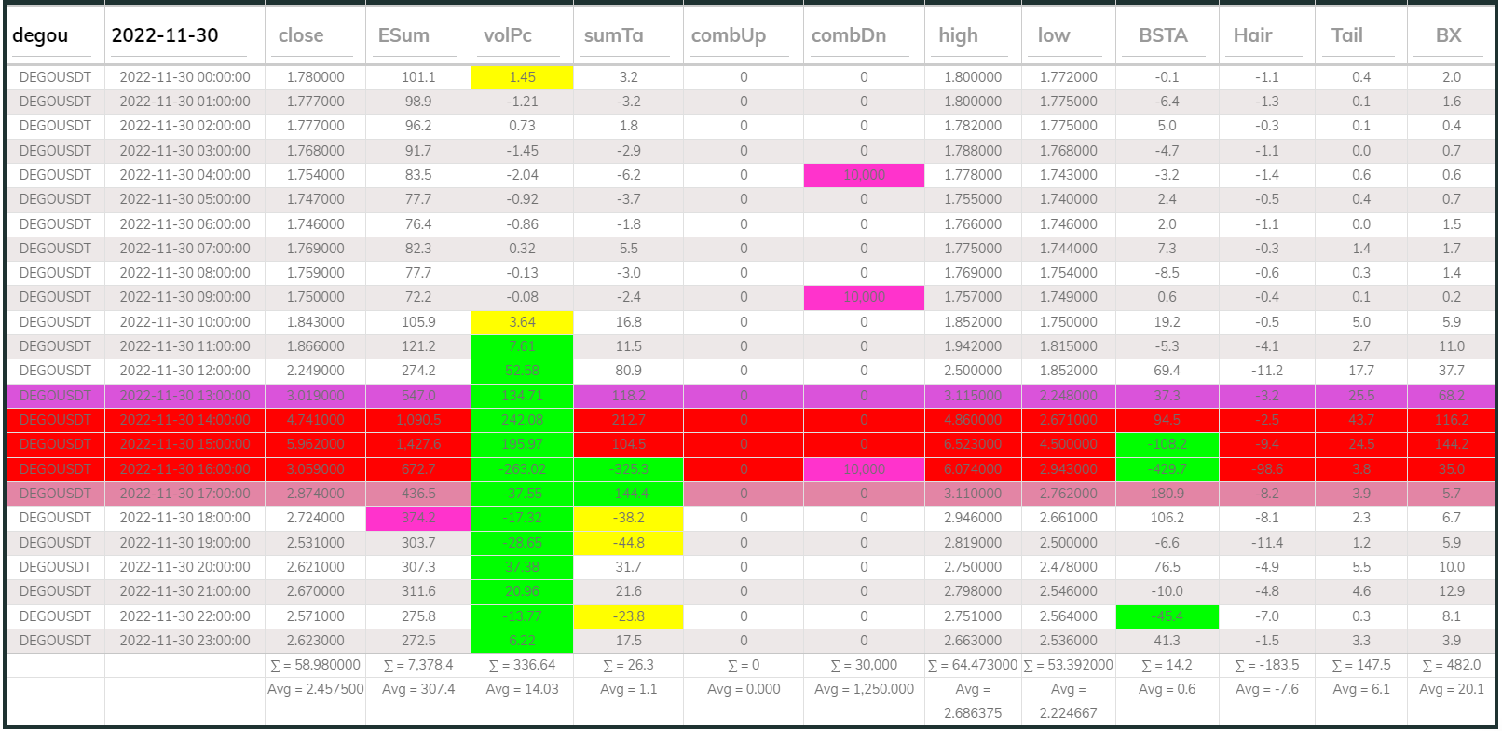This screenshot has height=731, width=1502.
Task: Select the "volPc" column header
Action: (x=508, y=36)
